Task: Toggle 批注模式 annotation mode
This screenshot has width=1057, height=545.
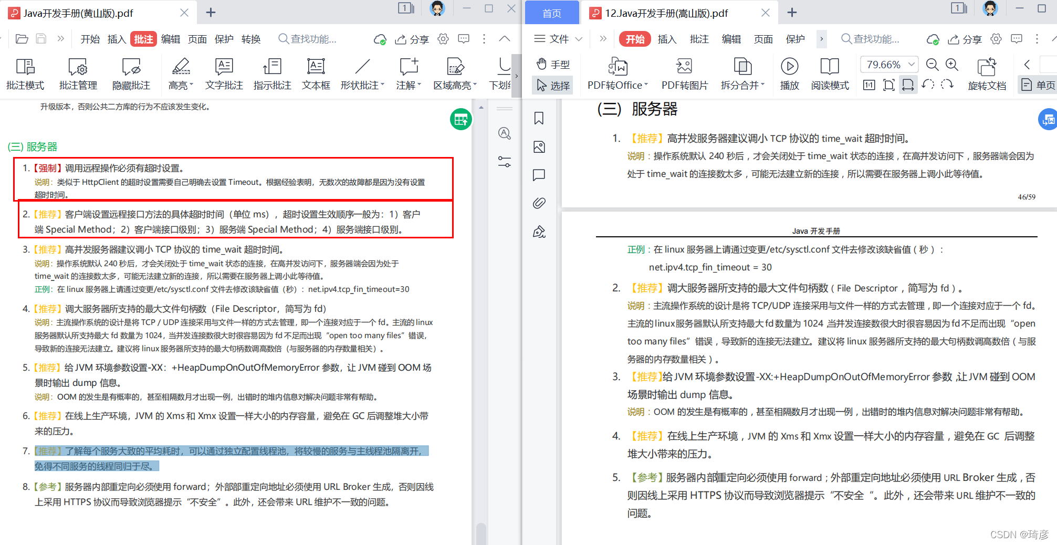Action: click(25, 74)
